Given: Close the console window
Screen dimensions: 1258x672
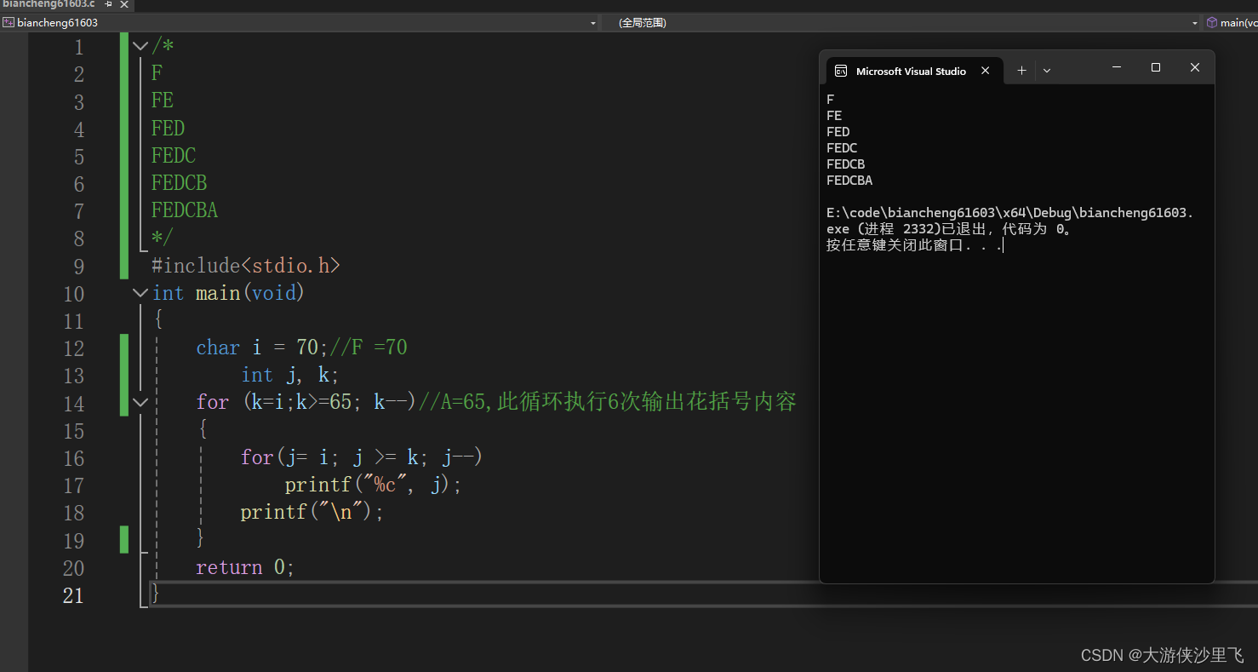Looking at the screenshot, I should pos(1195,67).
